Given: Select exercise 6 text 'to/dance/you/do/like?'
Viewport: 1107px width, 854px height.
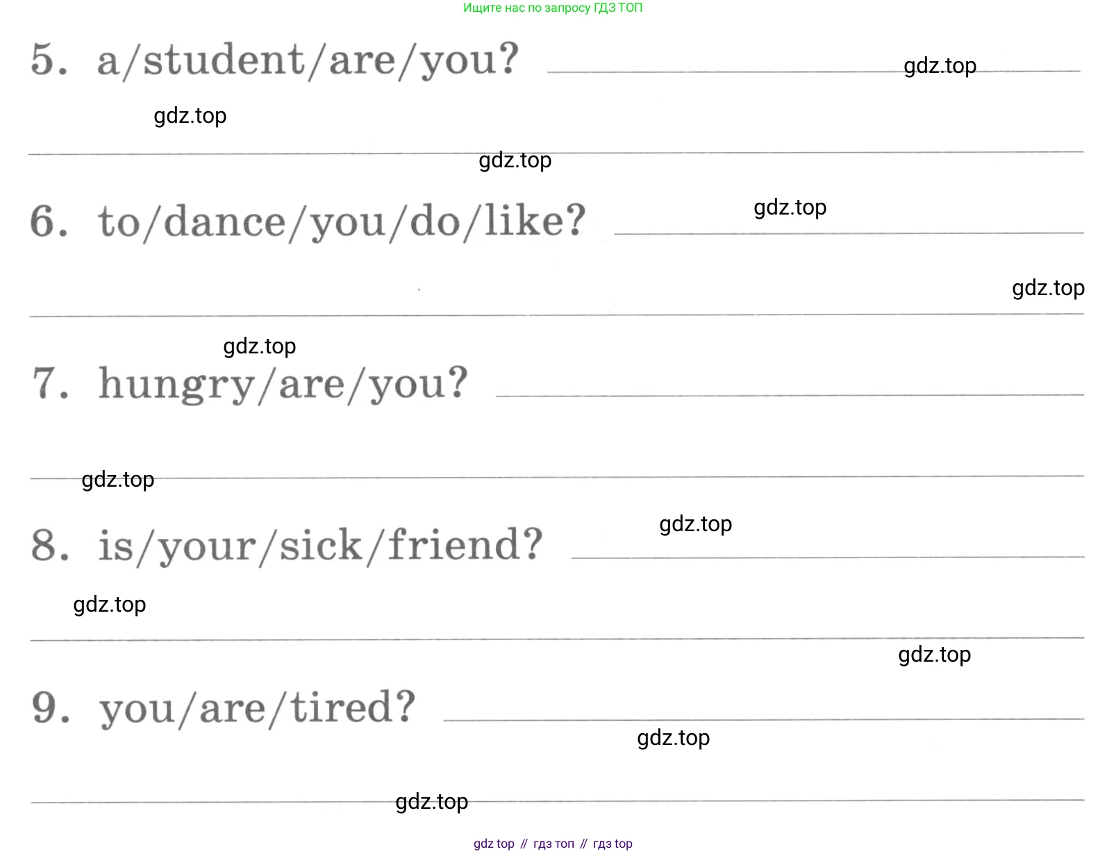Looking at the screenshot, I should (342, 222).
